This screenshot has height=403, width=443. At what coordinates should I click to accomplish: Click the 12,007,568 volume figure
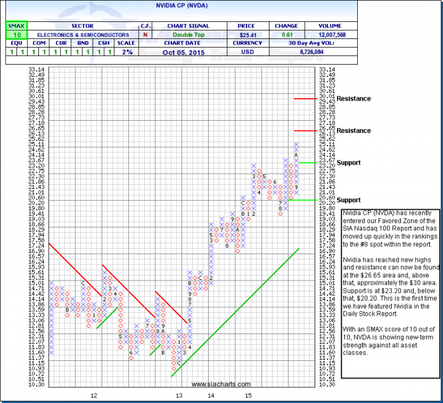[x=333, y=35]
